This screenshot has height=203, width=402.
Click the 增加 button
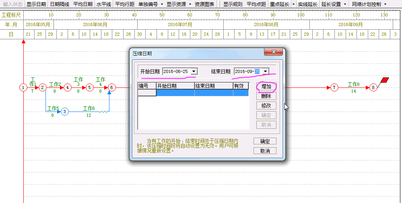[x=266, y=86]
